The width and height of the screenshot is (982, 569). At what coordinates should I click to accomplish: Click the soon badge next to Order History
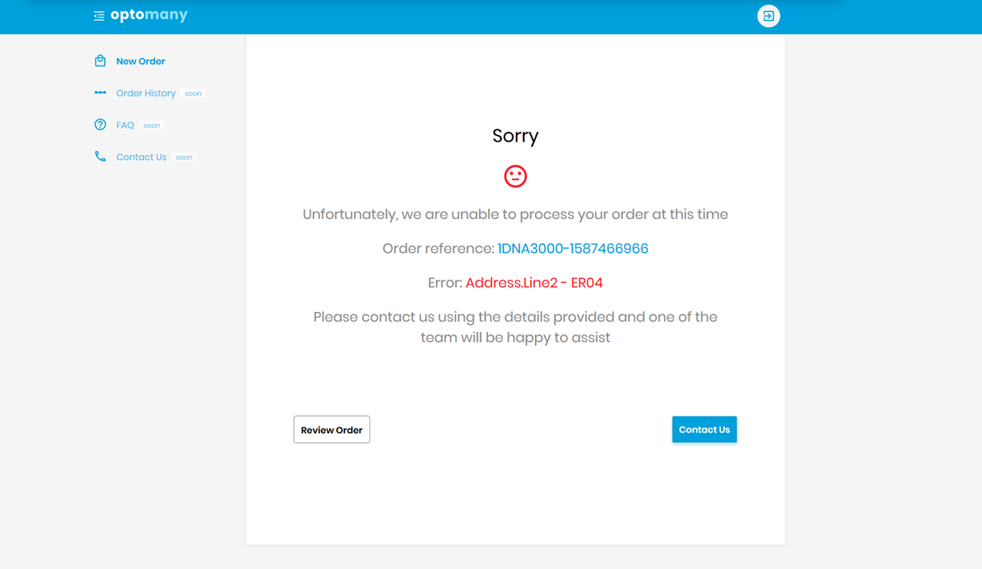[193, 94]
